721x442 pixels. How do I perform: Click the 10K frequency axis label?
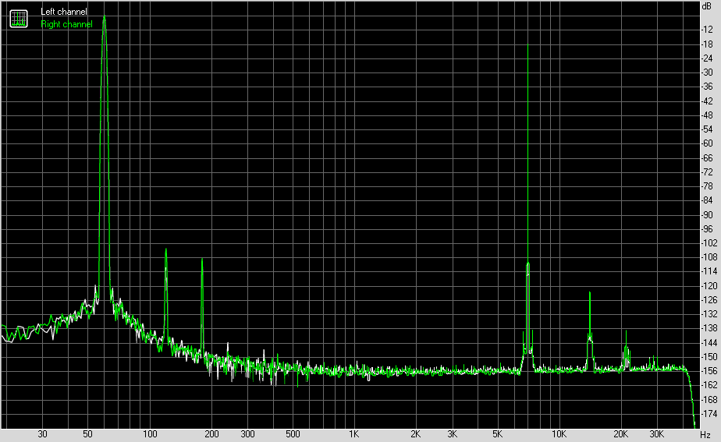(559, 434)
